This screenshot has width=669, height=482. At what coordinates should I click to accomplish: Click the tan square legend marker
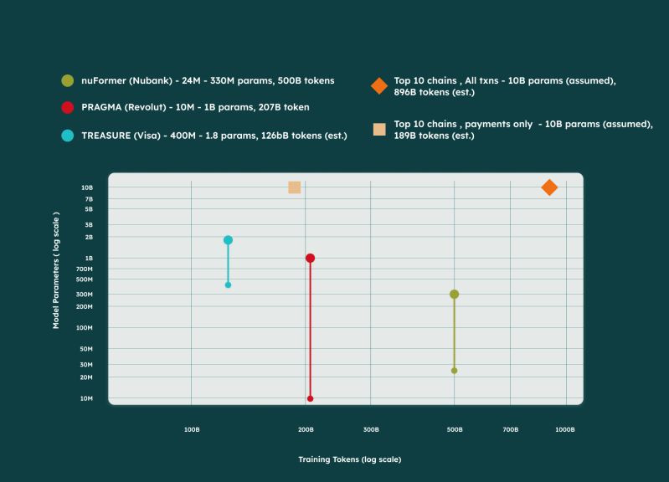[x=379, y=129]
